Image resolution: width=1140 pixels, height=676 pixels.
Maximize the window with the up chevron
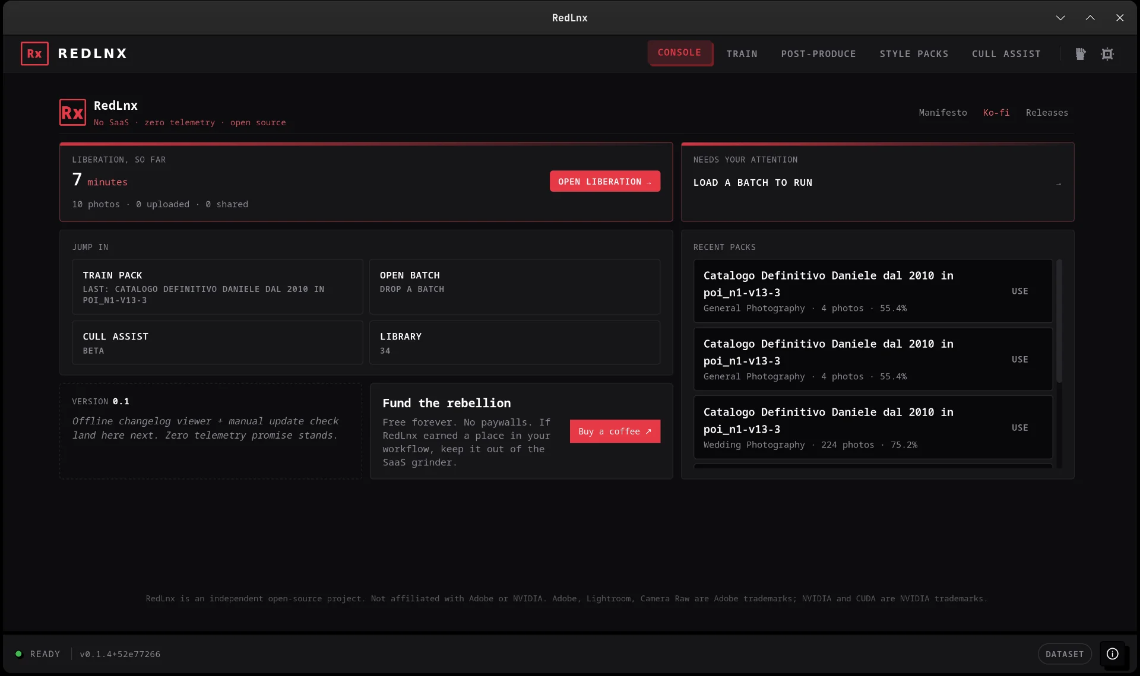coord(1090,18)
